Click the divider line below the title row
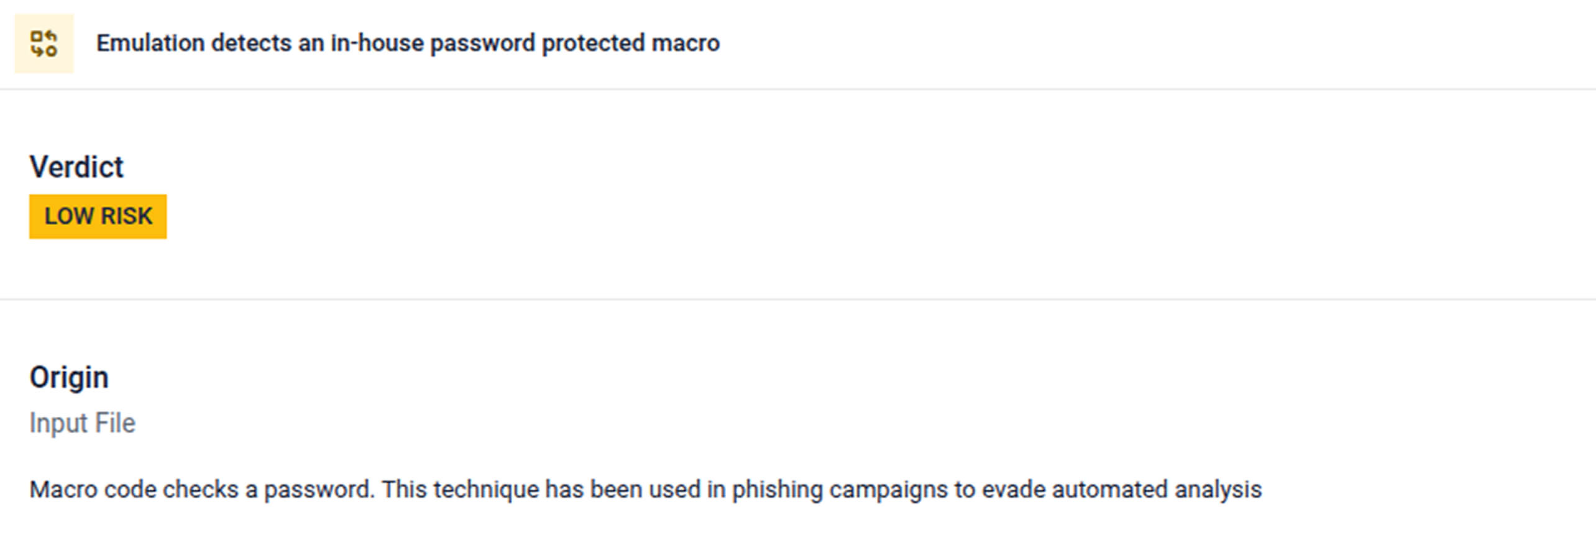Screen dimensions: 1596x548 pyautogui.click(x=798, y=89)
